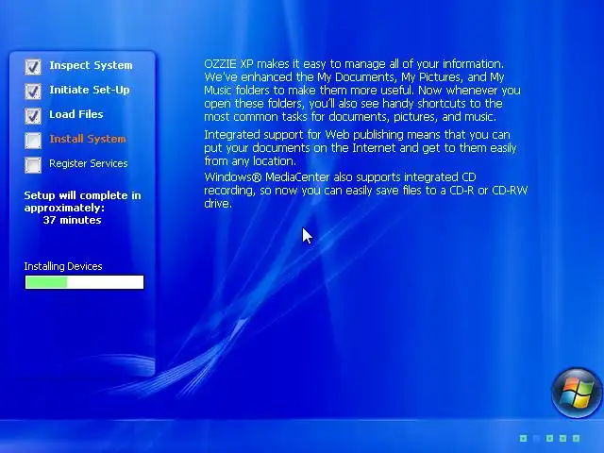This screenshot has height=453, width=604.
Task: Click the "Initiate Set-Up" step label
Action: click(90, 90)
